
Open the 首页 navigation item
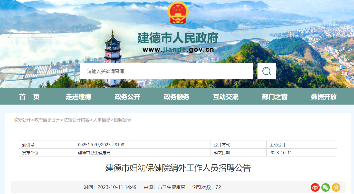click(x=29, y=97)
